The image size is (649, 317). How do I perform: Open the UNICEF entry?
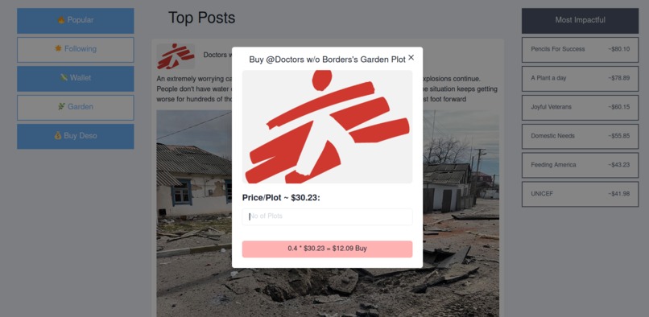pos(580,194)
